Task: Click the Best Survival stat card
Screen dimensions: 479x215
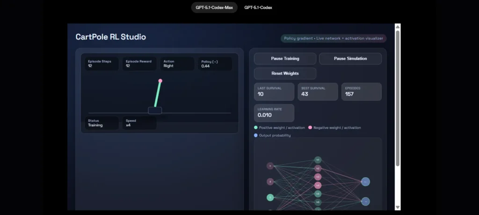Action: coord(318,92)
